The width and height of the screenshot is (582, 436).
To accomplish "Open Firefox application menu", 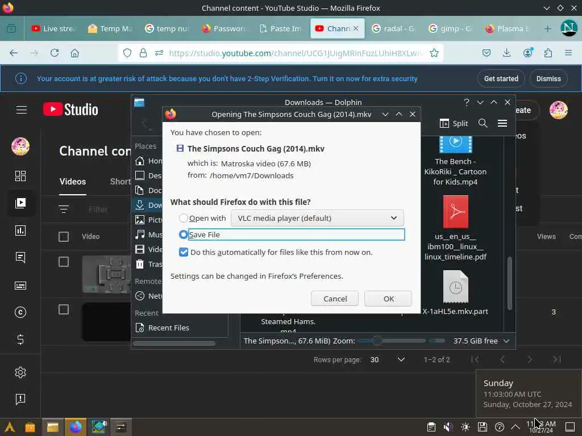I will click(x=568, y=53).
